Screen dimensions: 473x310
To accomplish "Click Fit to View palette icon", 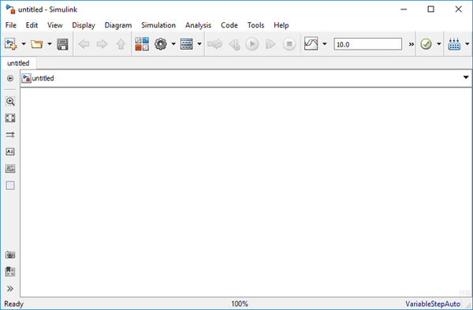I will tap(10, 118).
